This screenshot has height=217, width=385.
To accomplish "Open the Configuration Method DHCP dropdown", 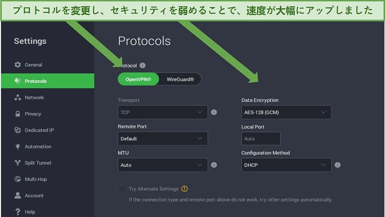I will [286, 165].
